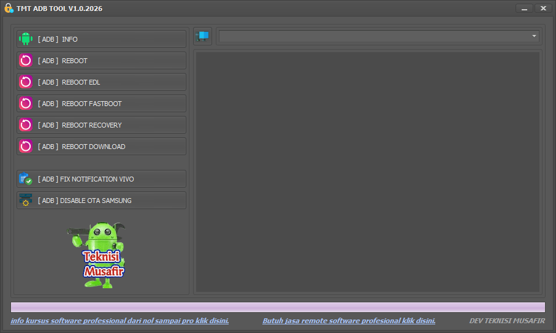The height and width of the screenshot is (333, 556).
Task: Expand the device selection dropdown arrow
Action: (534, 36)
